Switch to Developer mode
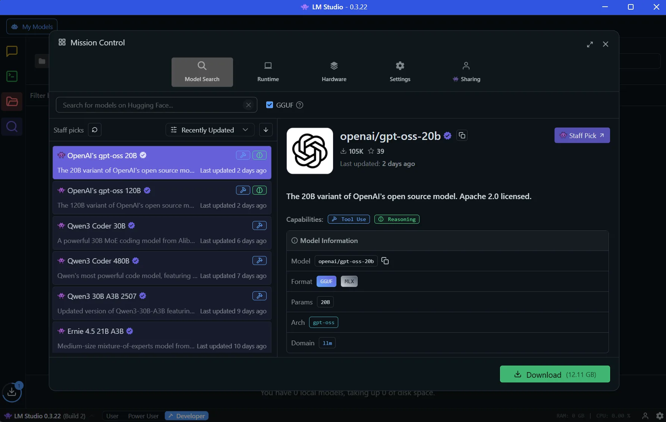The image size is (666, 422). point(186,416)
